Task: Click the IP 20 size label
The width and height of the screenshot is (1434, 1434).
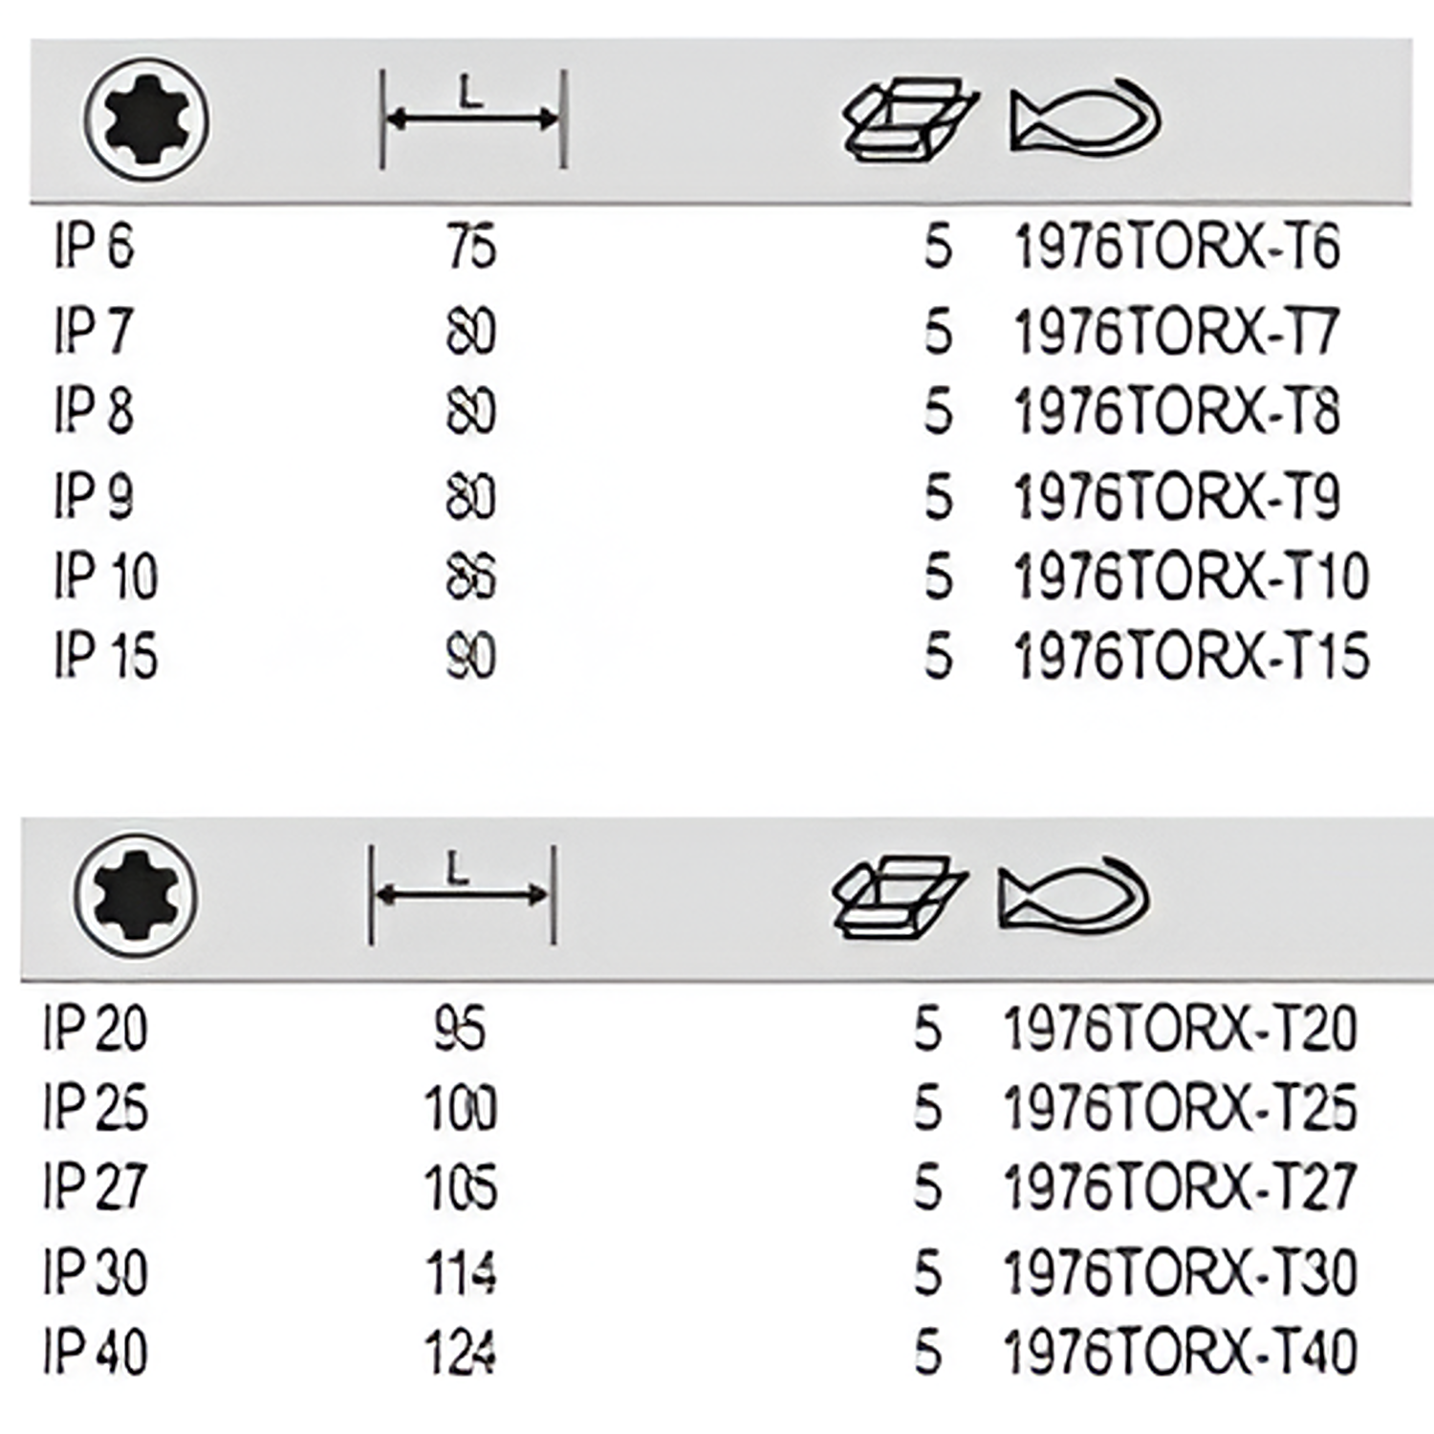Action: point(96,1030)
